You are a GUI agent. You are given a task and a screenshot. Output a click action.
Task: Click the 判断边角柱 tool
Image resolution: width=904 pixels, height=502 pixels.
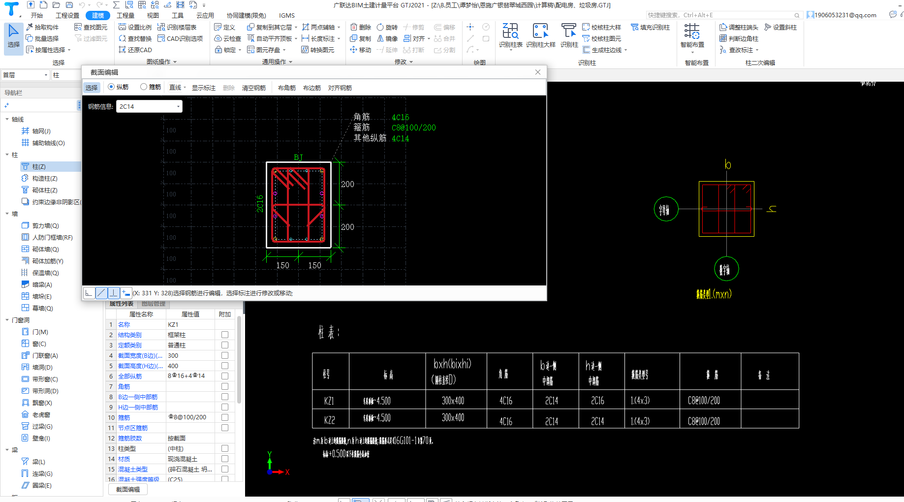pyautogui.click(x=739, y=38)
